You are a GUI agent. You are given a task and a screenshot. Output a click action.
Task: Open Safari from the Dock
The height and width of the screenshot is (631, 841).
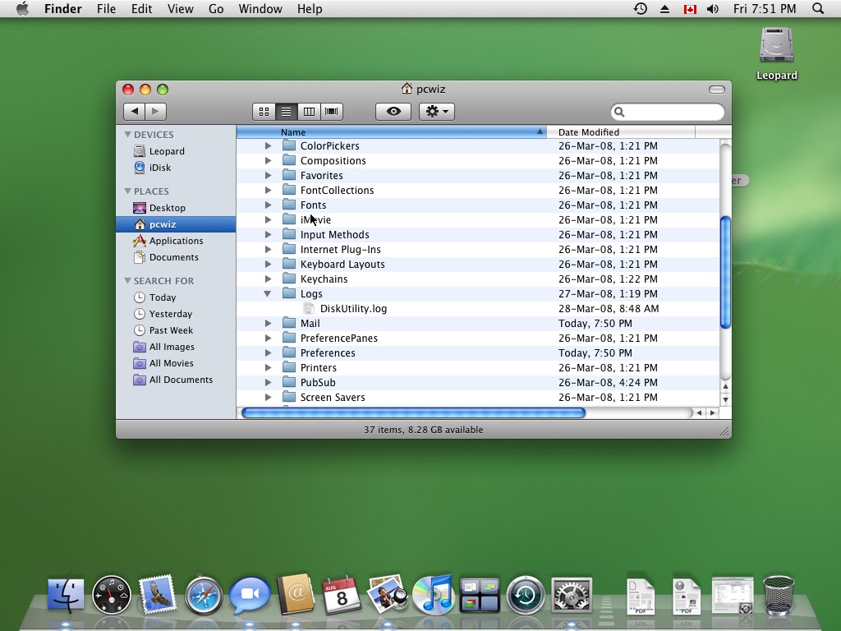204,595
